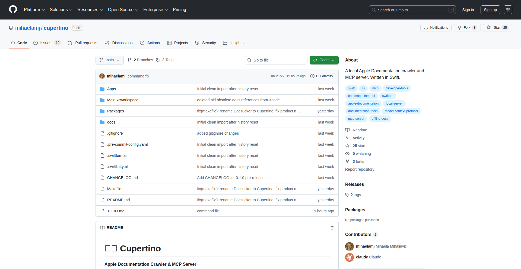Open the main branch selector

point(109,60)
